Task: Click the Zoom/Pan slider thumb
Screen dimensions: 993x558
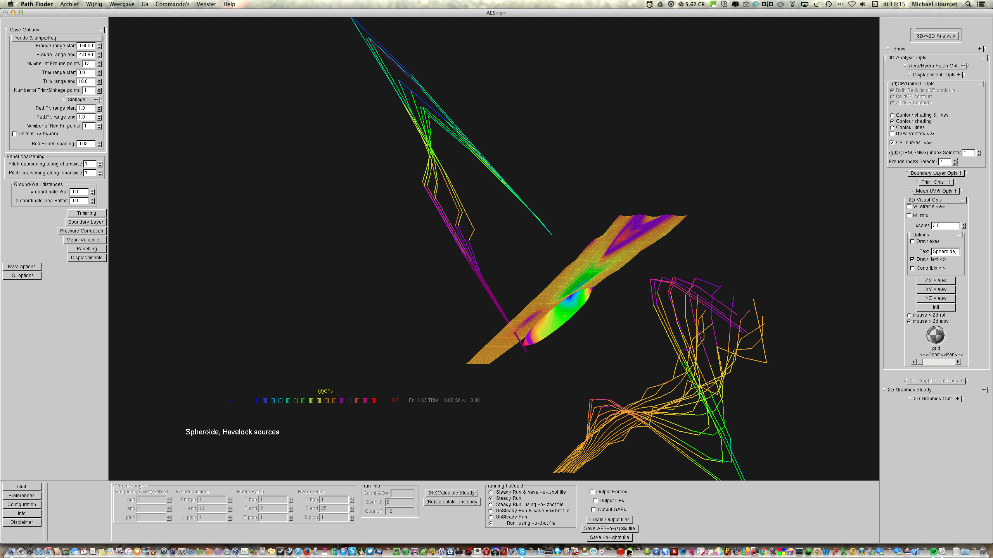Action: click(x=920, y=362)
